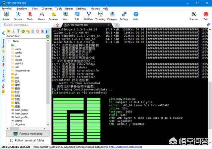Click the Help question mark icon
Viewport: 212px width, 149px height.
136,16
